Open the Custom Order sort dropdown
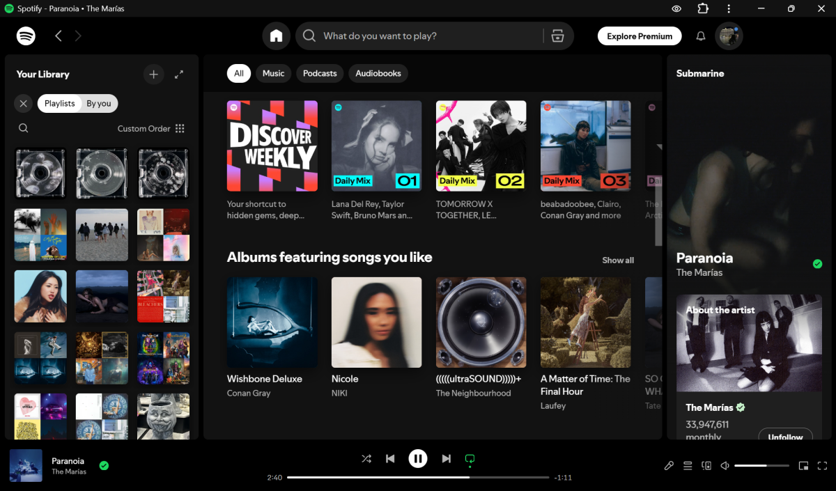Screen dimensions: 836x491 click(x=151, y=129)
